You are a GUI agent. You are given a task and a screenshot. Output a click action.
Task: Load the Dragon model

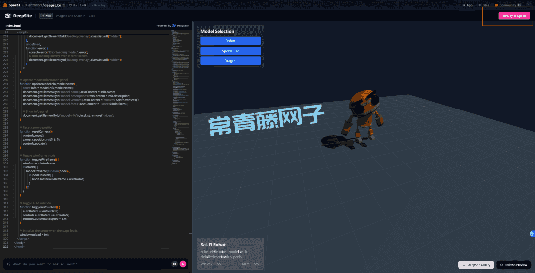(x=230, y=61)
